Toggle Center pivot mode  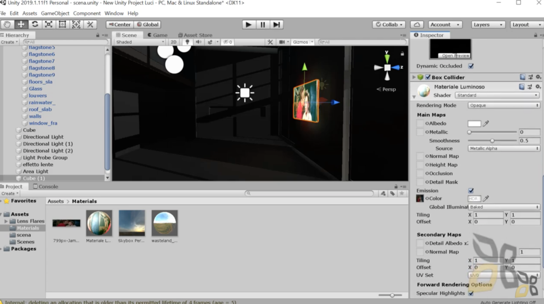[x=120, y=24]
